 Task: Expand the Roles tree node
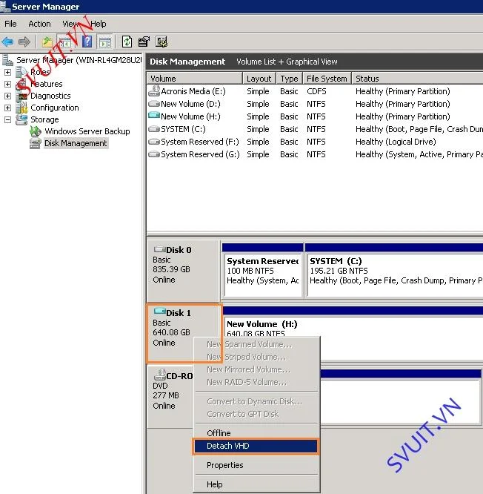coord(8,72)
